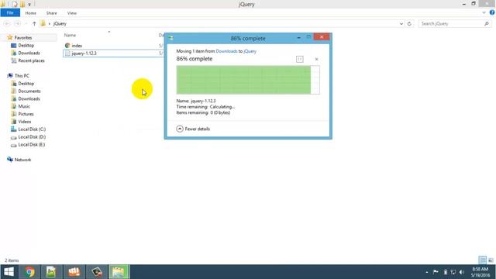Open the View ribbon tab

click(72, 13)
